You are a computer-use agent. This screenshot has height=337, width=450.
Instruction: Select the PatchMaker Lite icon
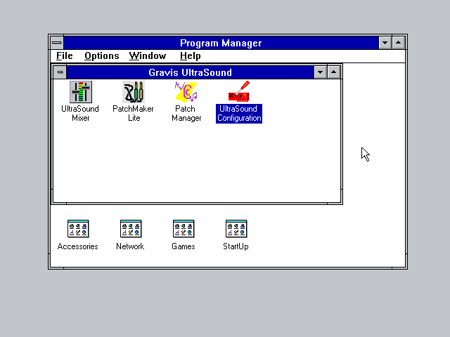click(134, 92)
